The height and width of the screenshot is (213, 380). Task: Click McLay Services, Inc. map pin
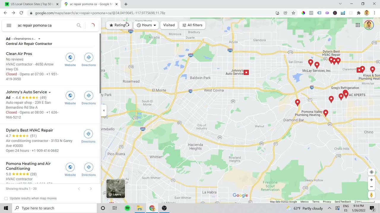pos(317,65)
